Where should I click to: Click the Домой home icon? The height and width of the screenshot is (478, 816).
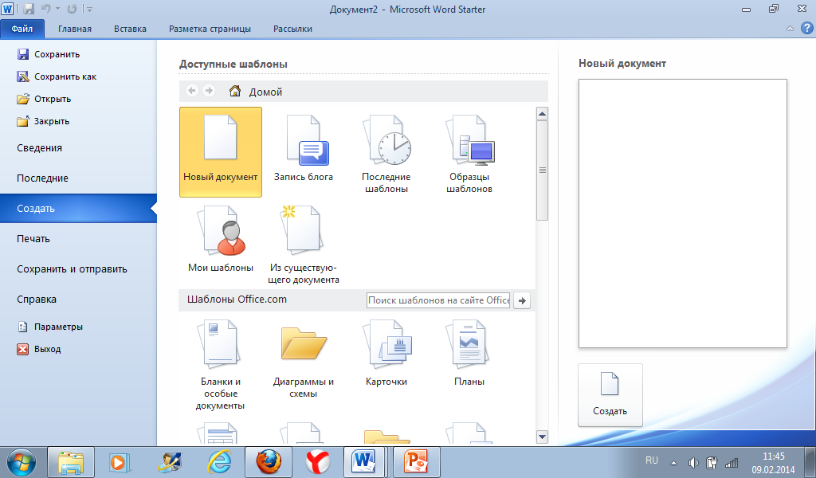point(235,91)
